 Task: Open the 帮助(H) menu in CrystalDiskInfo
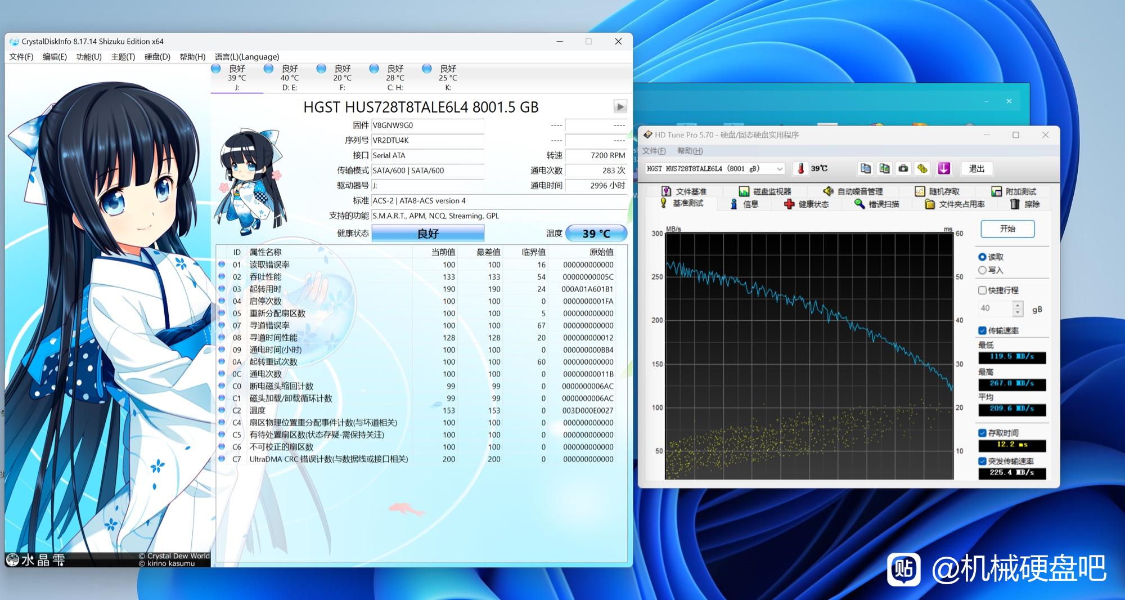[x=192, y=57]
